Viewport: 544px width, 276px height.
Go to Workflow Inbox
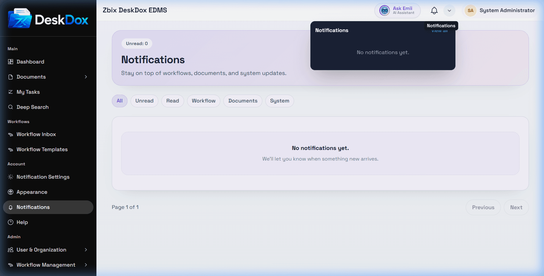48,134
